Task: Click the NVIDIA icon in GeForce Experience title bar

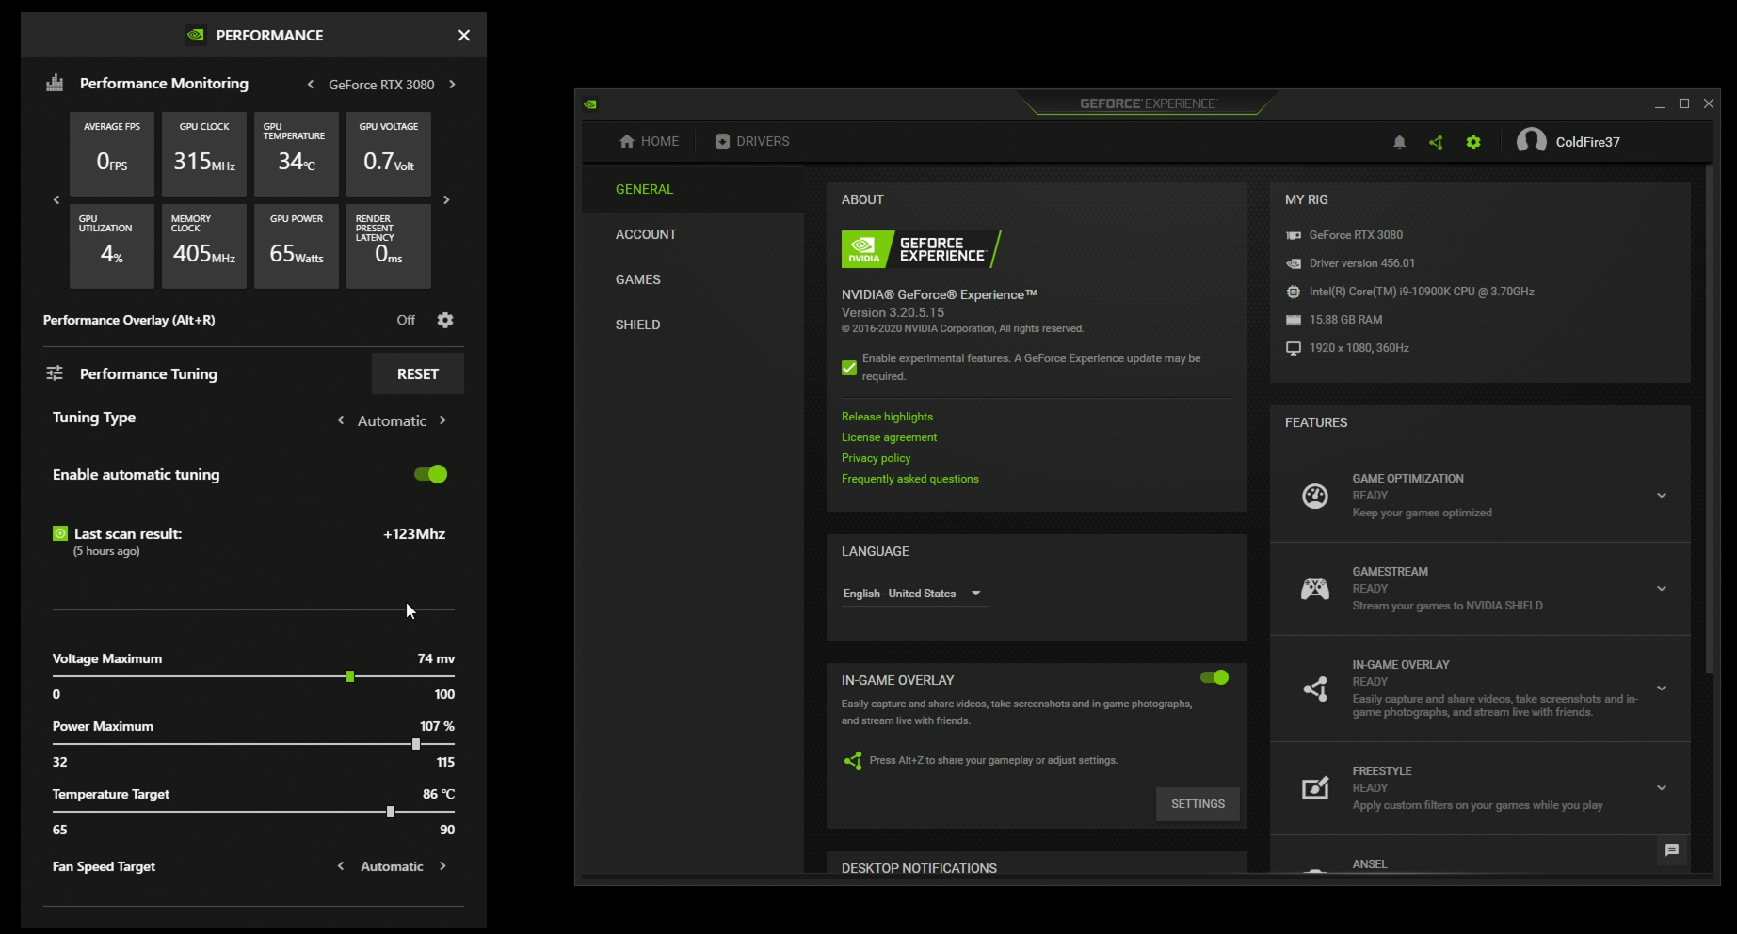Action: click(x=590, y=104)
